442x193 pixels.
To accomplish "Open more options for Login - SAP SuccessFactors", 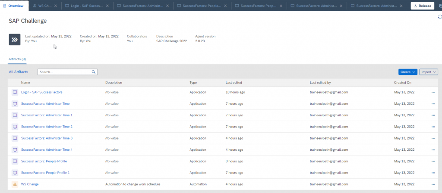I will (433, 92).
